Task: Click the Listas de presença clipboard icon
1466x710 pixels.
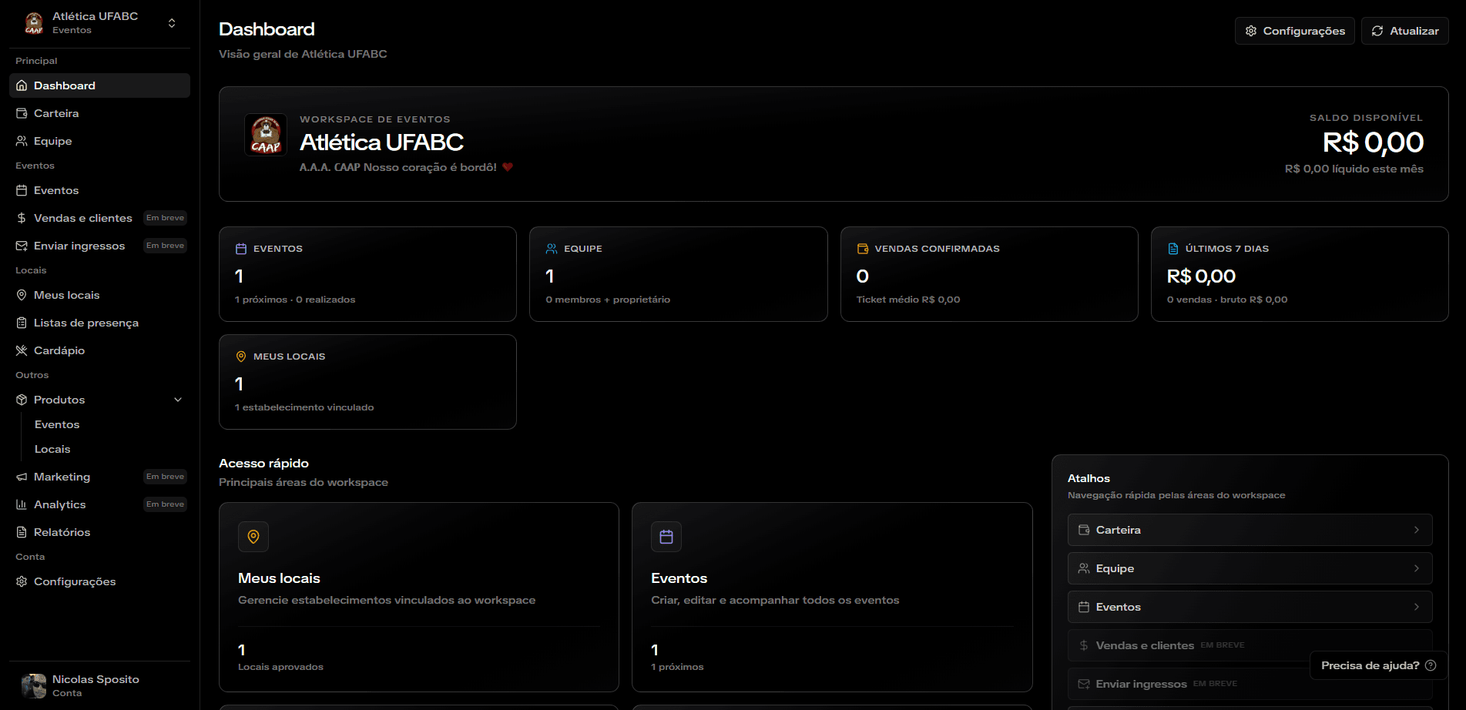Action: (x=22, y=323)
